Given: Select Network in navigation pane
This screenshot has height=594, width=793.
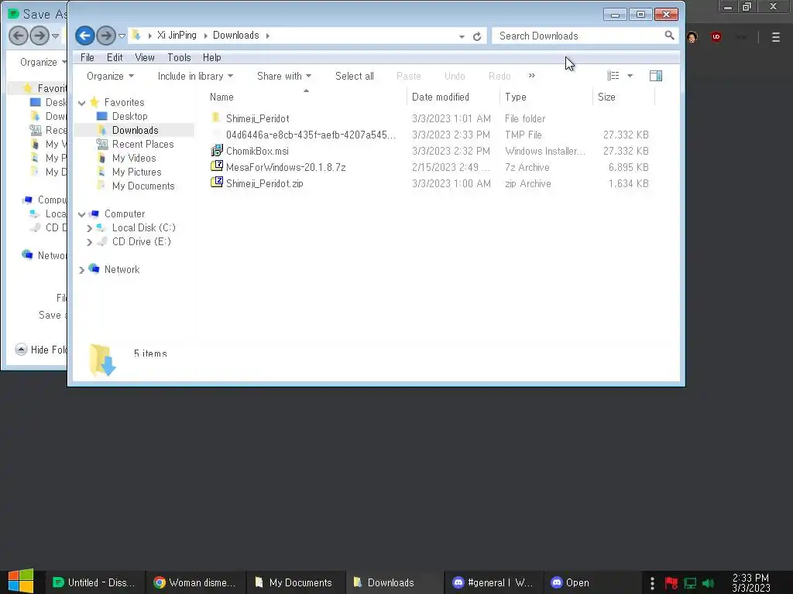Looking at the screenshot, I should coord(122,270).
